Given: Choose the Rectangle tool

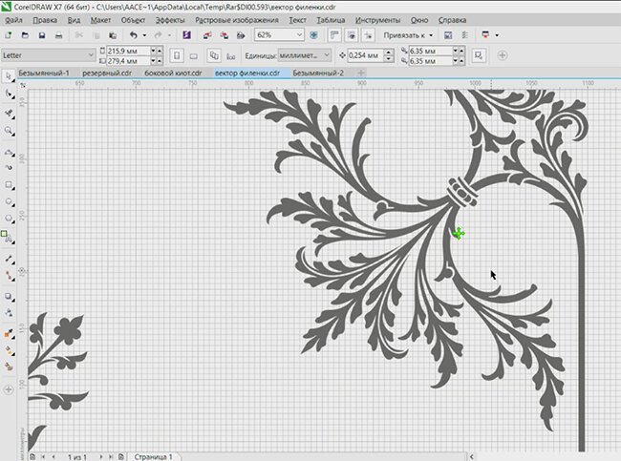Looking at the screenshot, I should coord(9,184).
